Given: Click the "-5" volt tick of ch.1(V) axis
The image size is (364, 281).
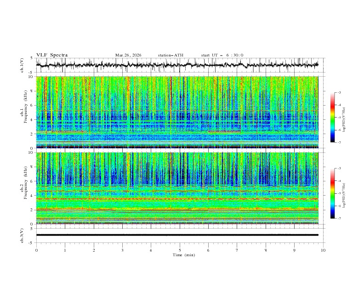Looking at the screenshot, I should click(31, 73).
